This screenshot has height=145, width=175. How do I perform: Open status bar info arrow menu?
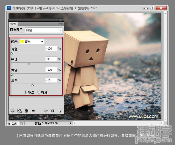70,123
